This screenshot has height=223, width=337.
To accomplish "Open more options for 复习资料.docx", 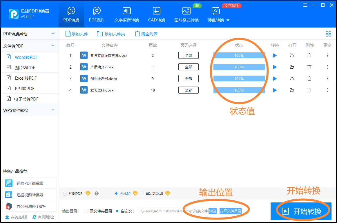I will point(327,90).
